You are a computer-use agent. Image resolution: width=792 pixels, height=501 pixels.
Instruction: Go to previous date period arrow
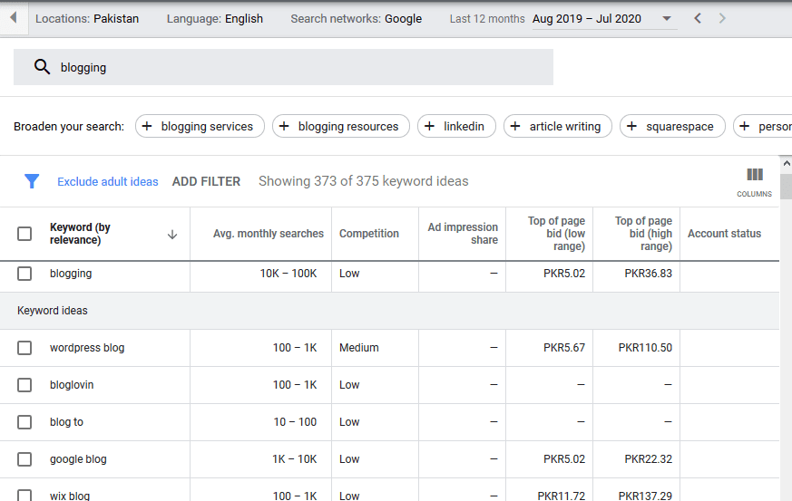pyautogui.click(x=698, y=18)
